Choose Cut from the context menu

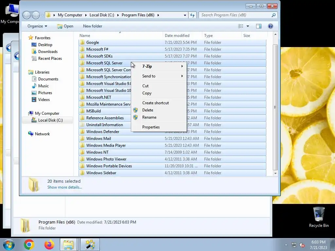click(x=159, y=86)
